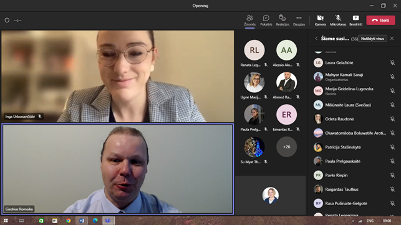This screenshot has height=225, width=401.
Task: Click the Nutildyti visus button
Action: point(372,39)
